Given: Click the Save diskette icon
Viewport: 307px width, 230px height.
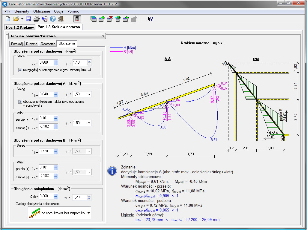Looking at the screenshot, I should (28, 19).
